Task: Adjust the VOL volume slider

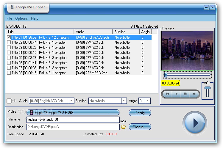Action: pyautogui.click(x=208, y=88)
